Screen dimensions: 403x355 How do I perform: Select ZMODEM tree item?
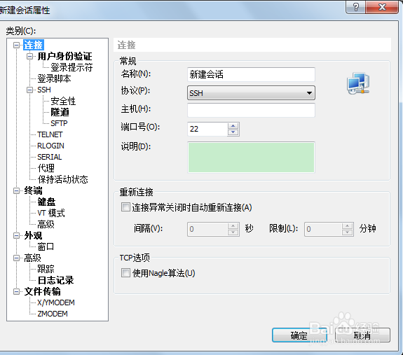click(53, 314)
